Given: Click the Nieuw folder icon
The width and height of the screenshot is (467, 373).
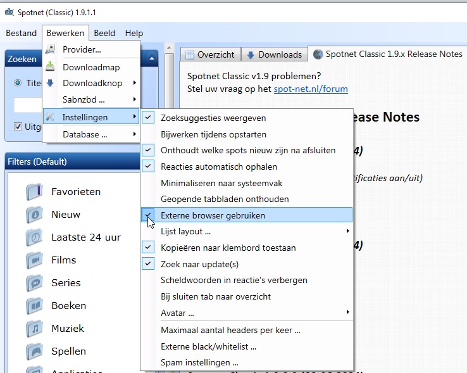Looking at the screenshot, I should tap(34, 215).
